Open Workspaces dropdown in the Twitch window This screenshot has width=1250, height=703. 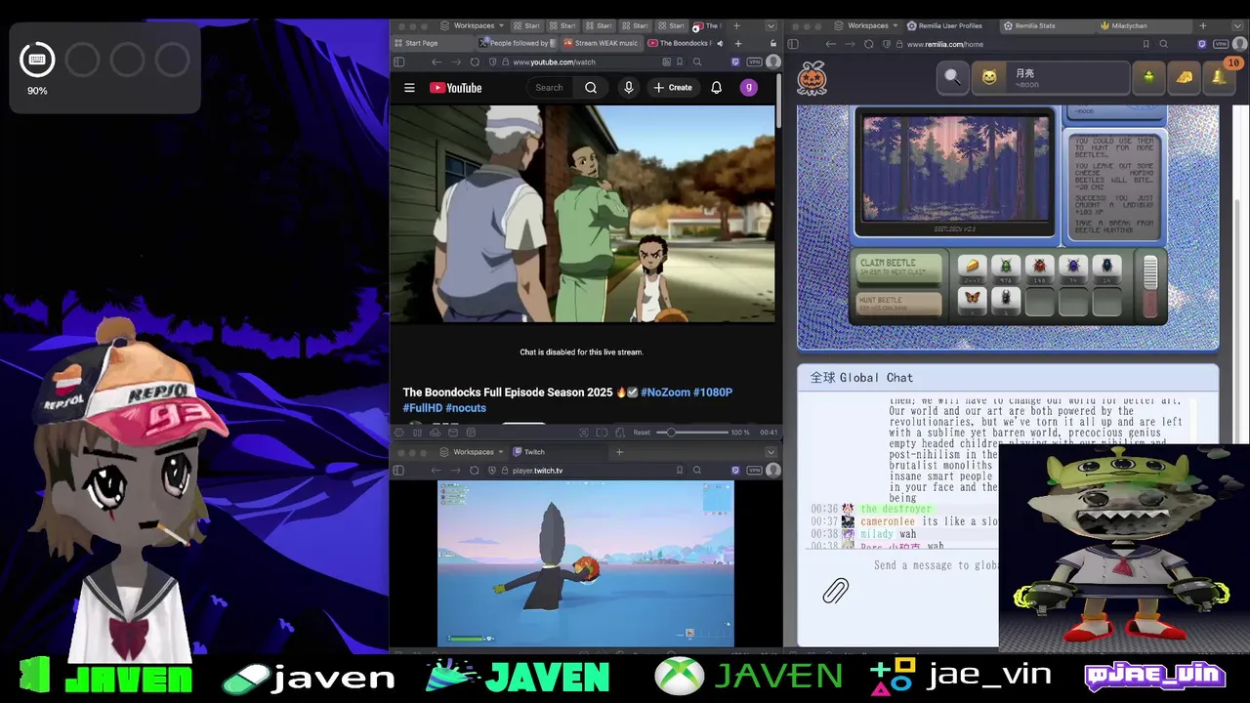474,452
